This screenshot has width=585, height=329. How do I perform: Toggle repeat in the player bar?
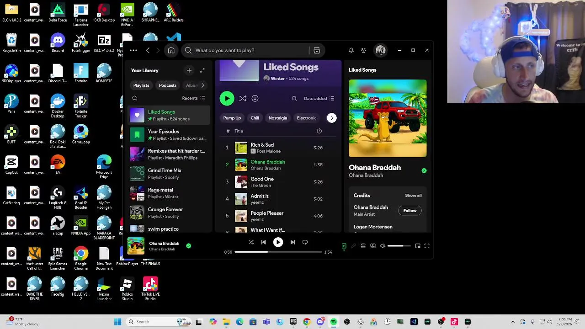[x=305, y=242]
